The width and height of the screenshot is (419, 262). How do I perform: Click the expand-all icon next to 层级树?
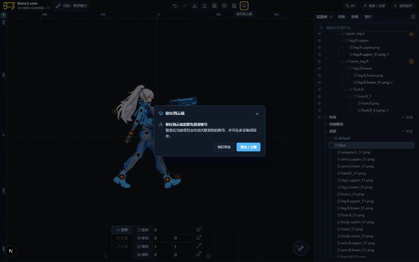click(x=331, y=17)
